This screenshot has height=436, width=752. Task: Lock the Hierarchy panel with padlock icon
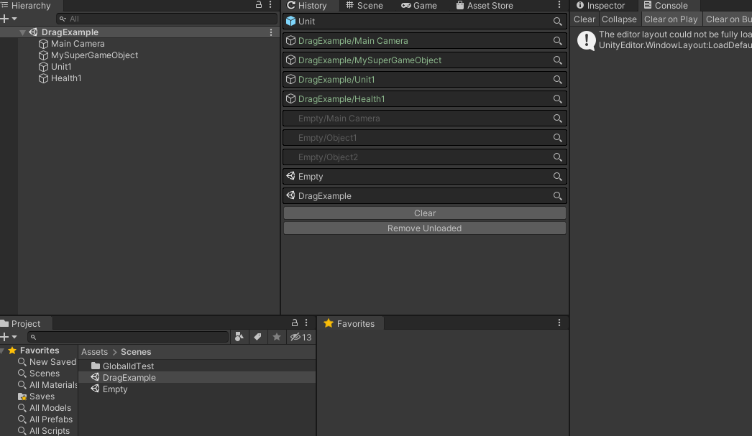coord(259,5)
